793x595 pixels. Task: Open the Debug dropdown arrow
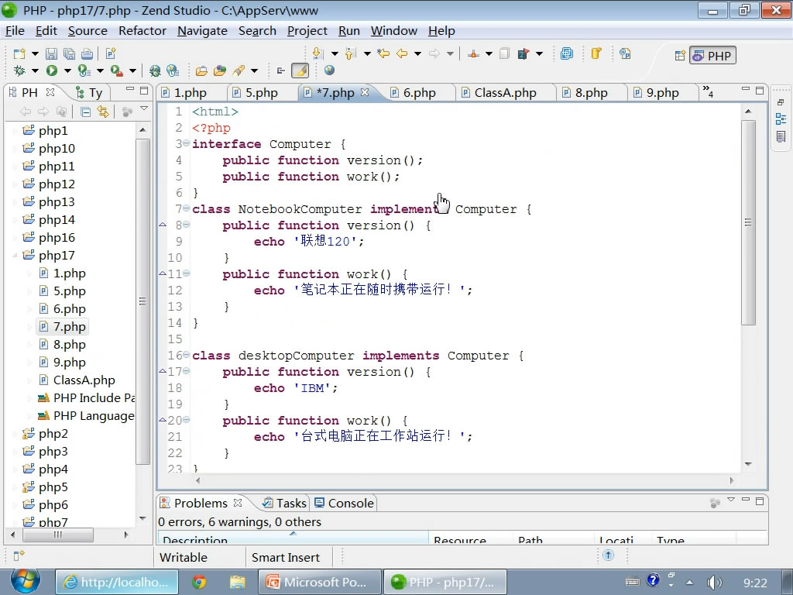coord(35,71)
